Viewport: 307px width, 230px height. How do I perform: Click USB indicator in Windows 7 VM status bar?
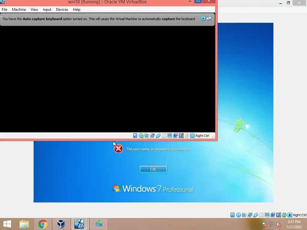[x=255, y=215]
